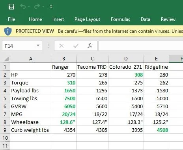Click the green 4508 curb weight cell
This screenshot has width=183, height=150.
[x=156, y=130]
